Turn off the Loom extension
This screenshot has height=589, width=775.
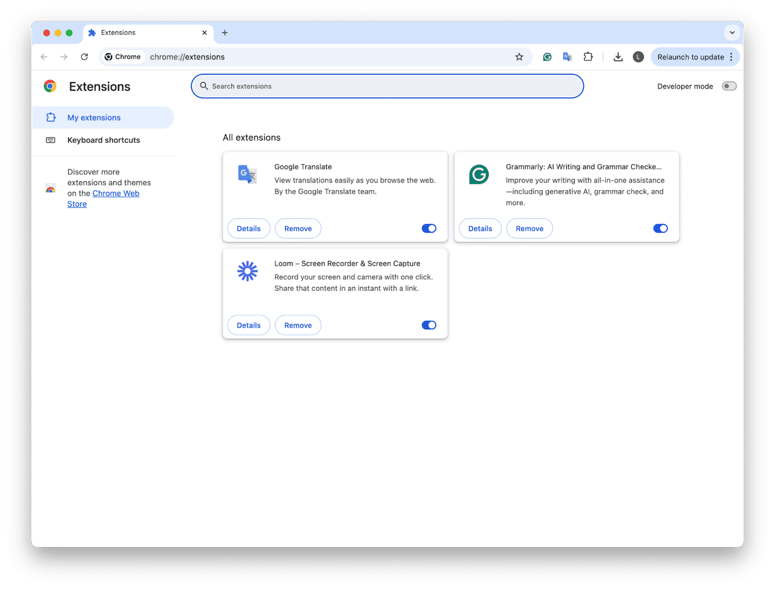coord(429,325)
